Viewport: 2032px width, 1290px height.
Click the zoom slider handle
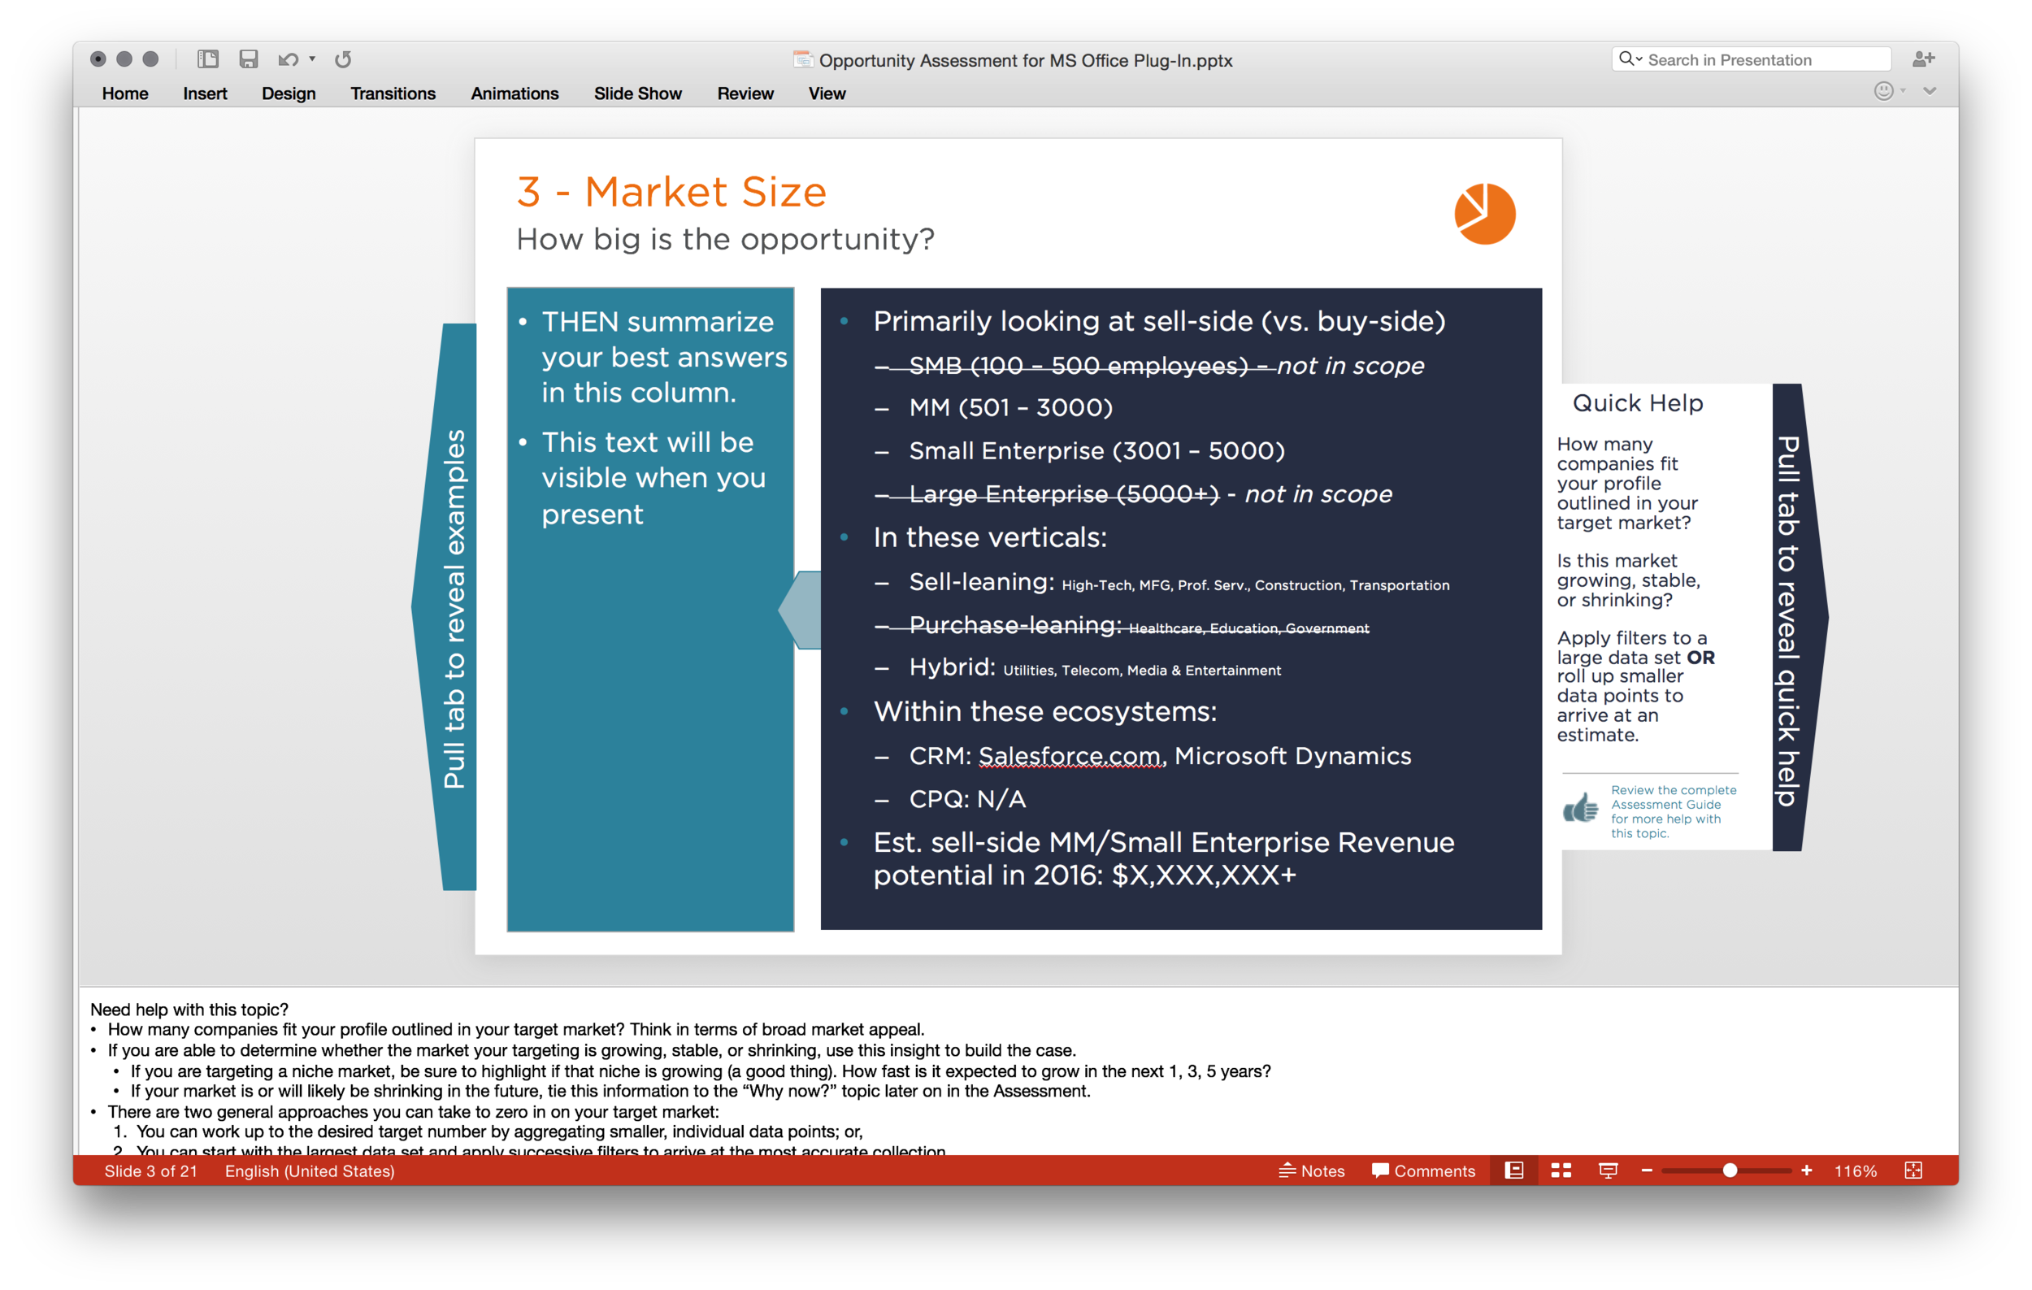(x=1730, y=1171)
